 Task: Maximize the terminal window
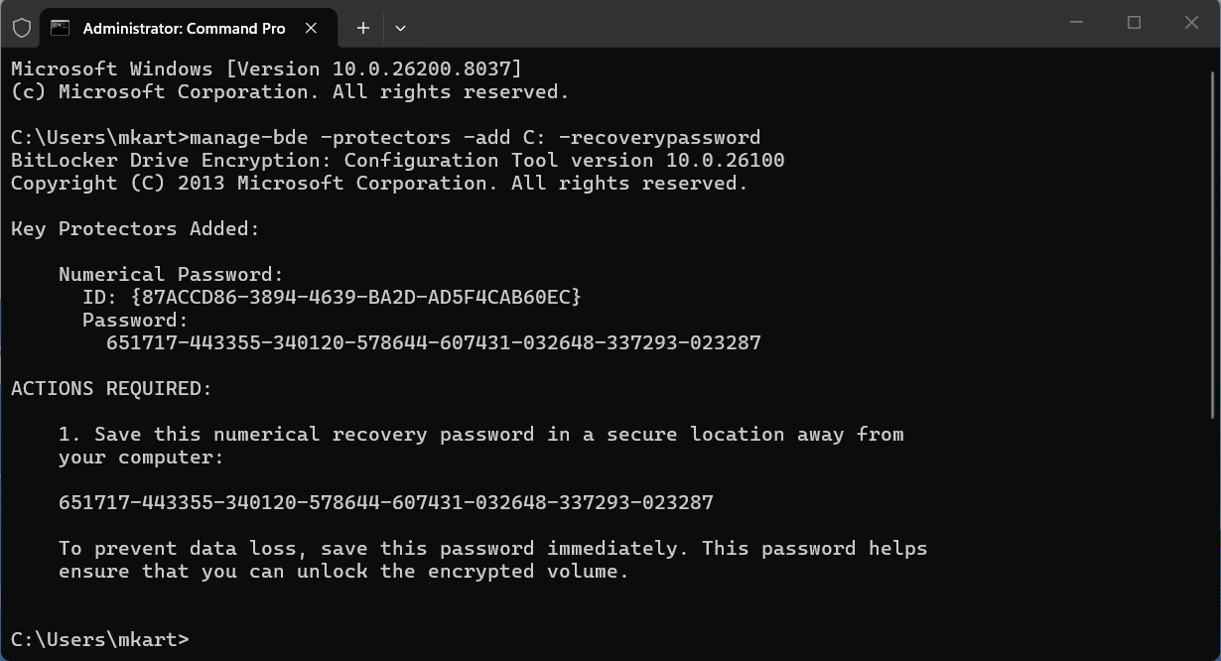coord(1135,23)
